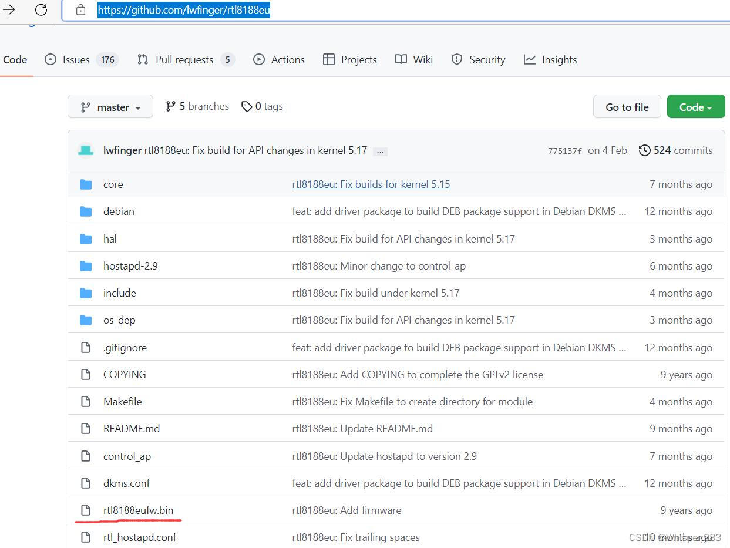
Task: Open the rtl_hostapd.conf file
Action: pyautogui.click(x=140, y=537)
